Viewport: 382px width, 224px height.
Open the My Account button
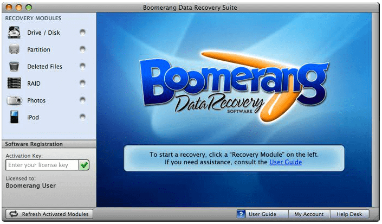tap(309, 214)
